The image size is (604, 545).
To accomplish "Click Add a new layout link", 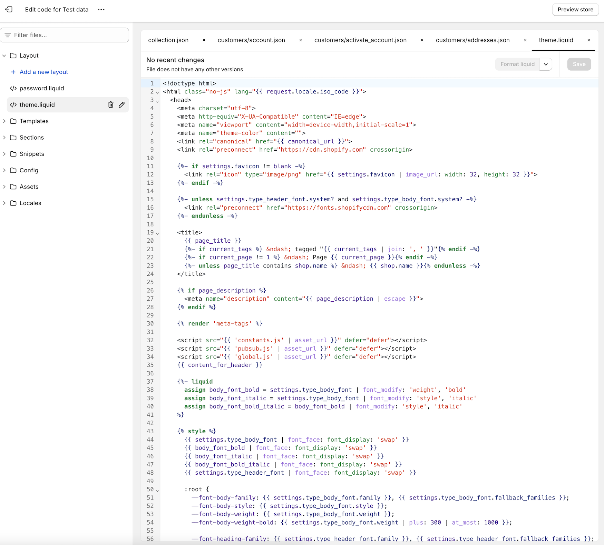I will (44, 72).
